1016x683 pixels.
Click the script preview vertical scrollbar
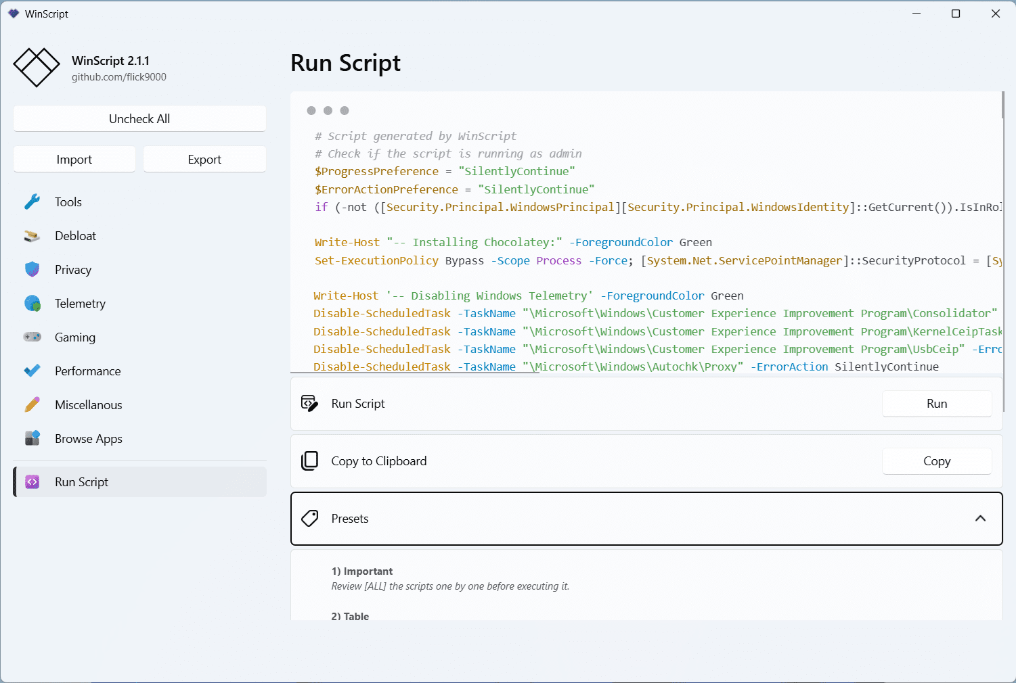[1002, 106]
